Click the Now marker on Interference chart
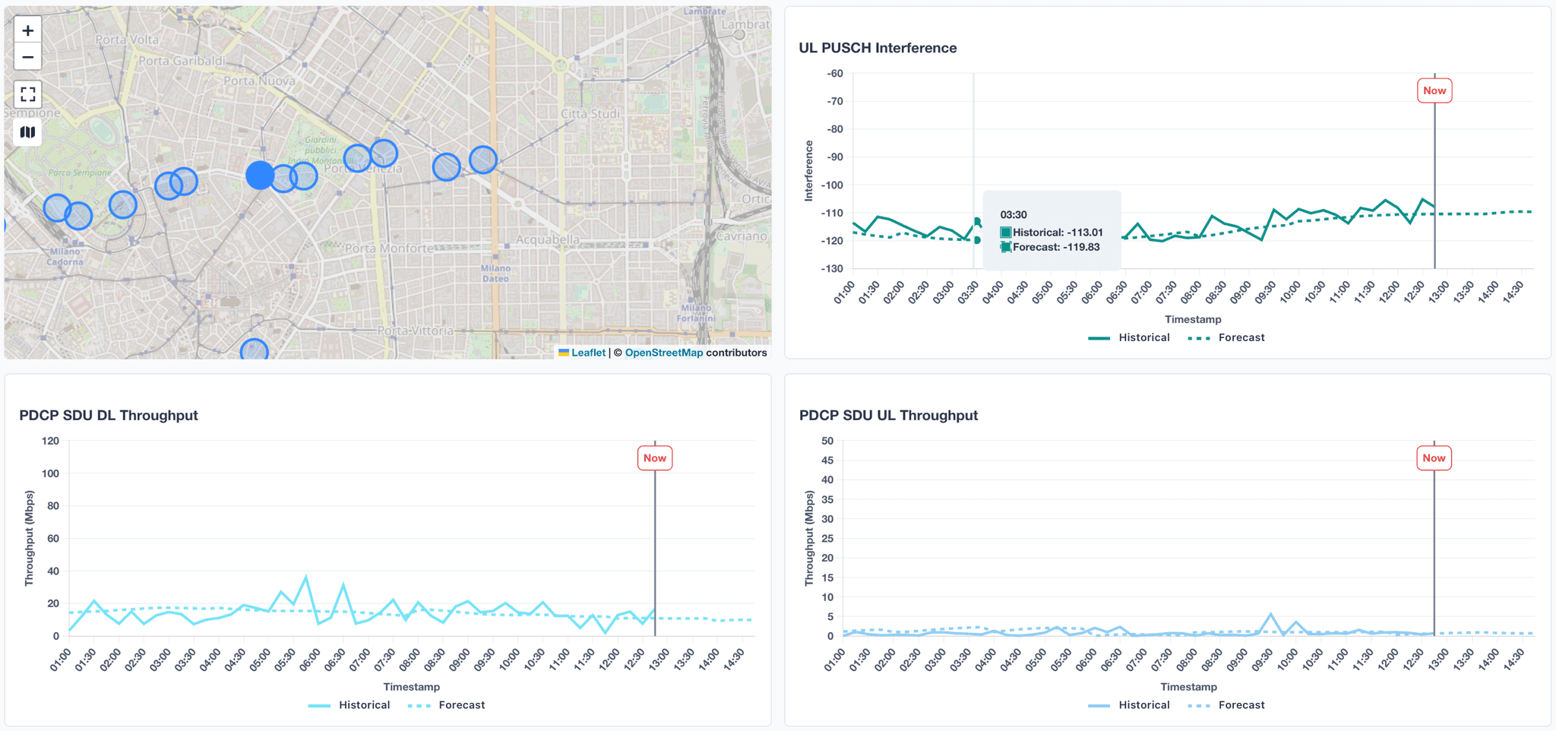The width and height of the screenshot is (1556, 731). click(1434, 90)
